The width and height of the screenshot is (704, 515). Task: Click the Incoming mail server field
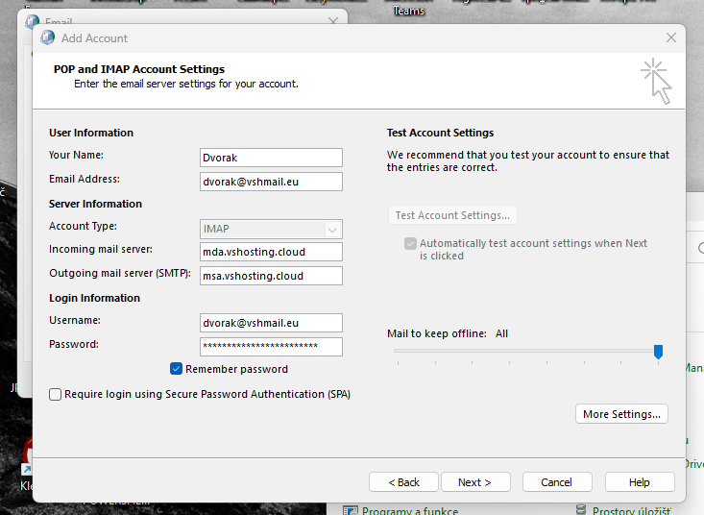pyautogui.click(x=271, y=252)
